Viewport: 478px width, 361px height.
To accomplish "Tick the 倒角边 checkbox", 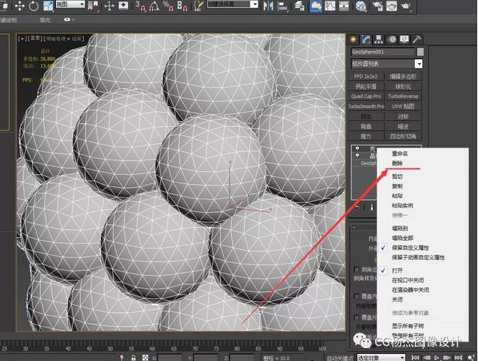I will (356, 269).
